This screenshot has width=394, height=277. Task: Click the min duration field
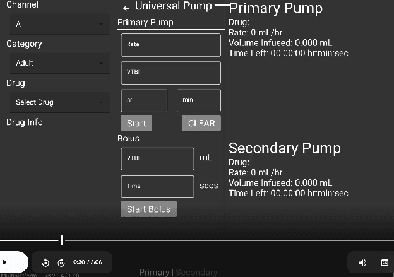pos(199,101)
